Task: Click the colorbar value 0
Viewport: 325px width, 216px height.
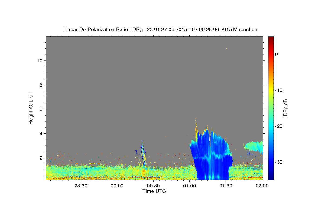Action: tap(277, 54)
